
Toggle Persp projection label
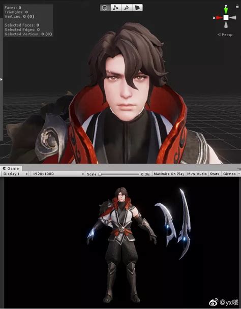pos(225,35)
